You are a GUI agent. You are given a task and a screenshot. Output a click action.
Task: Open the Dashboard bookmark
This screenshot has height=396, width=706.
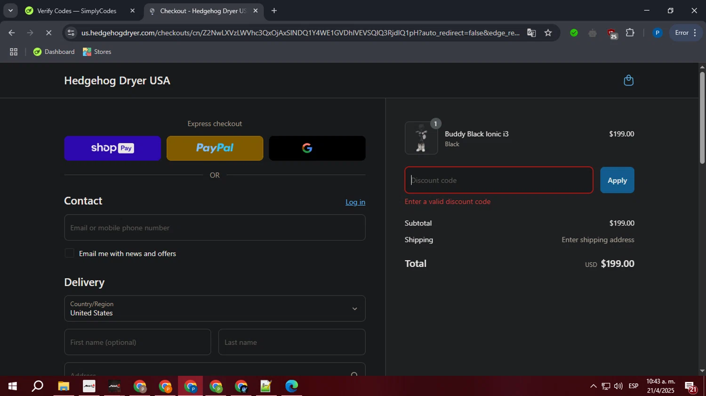click(54, 52)
